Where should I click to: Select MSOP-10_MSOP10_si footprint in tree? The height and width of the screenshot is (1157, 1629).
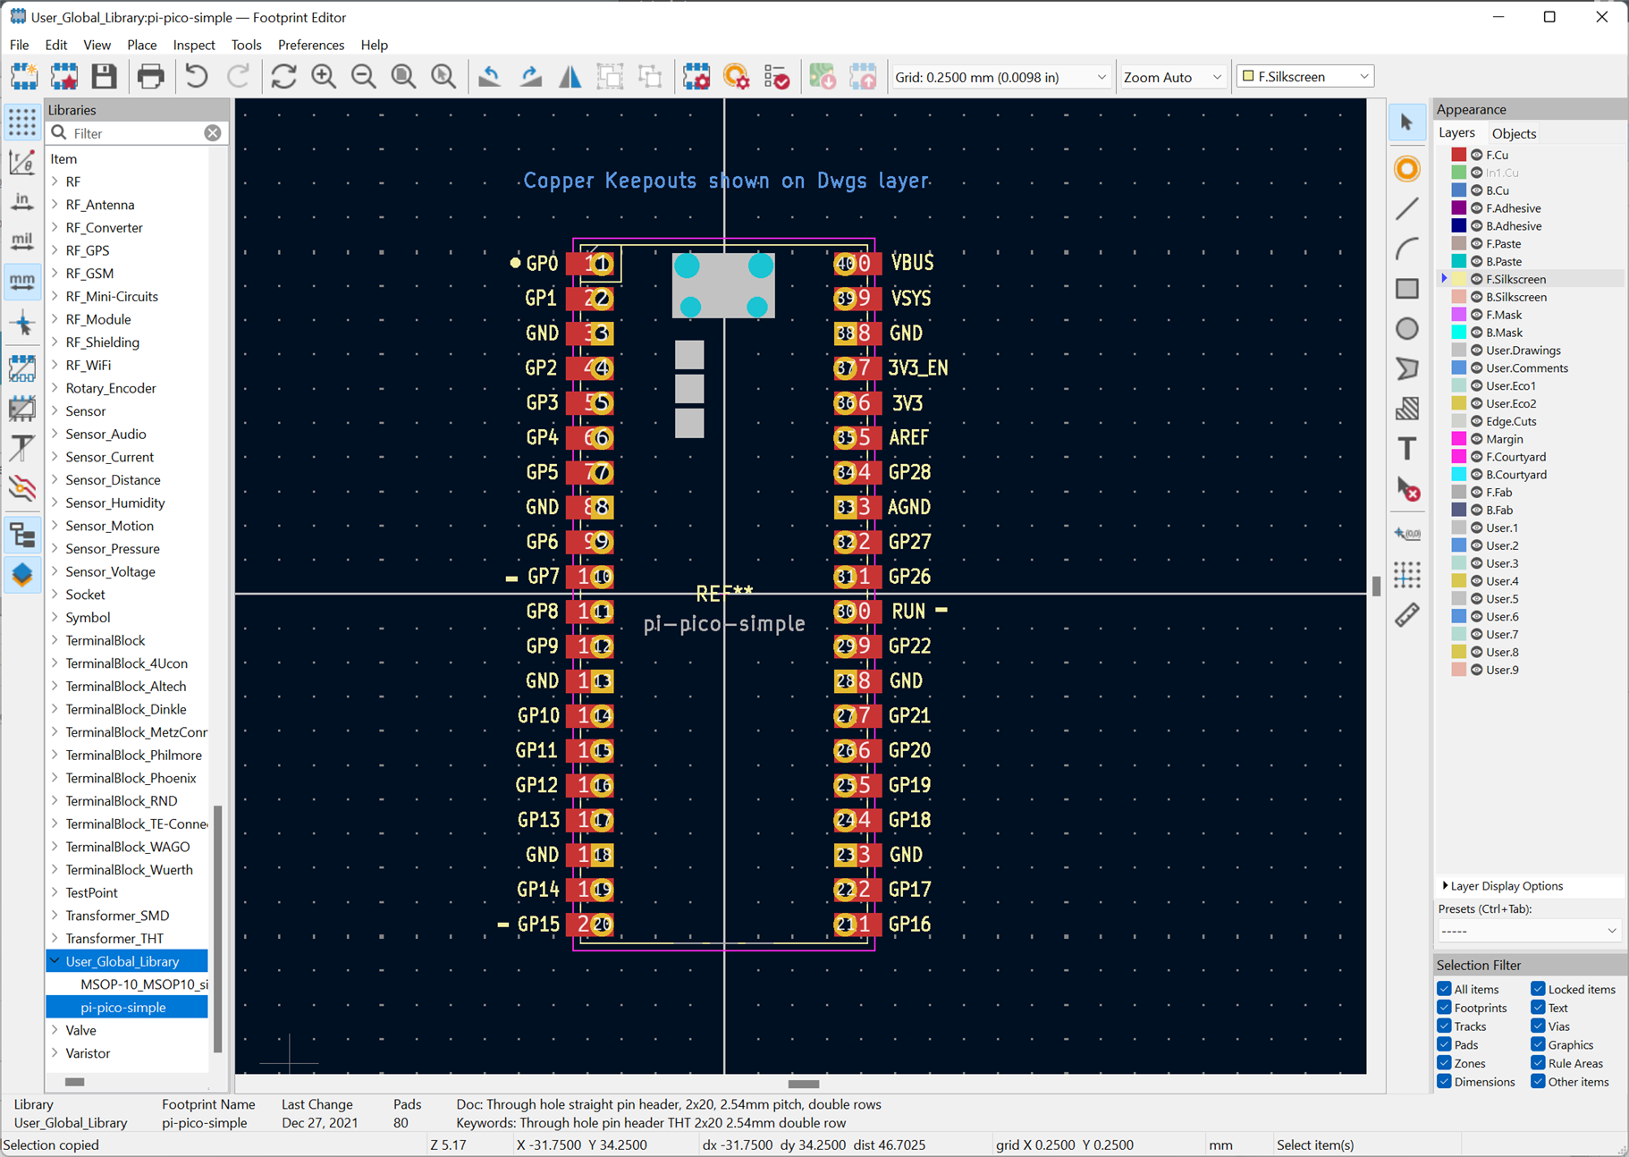pyautogui.click(x=144, y=984)
